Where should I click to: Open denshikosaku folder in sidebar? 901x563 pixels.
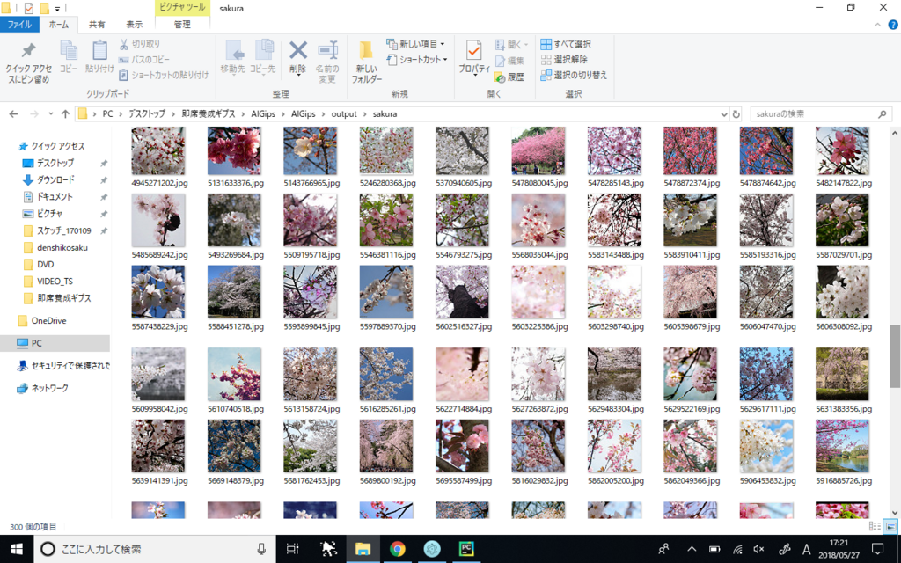(62, 247)
